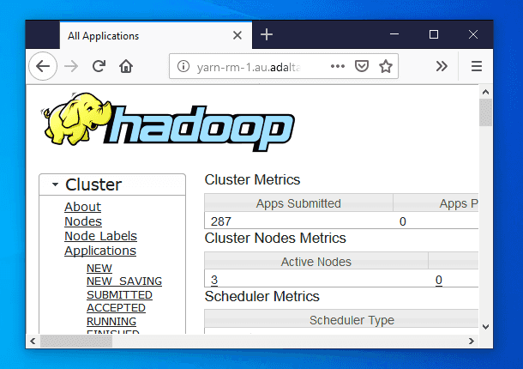
Task: Show site information icon in address bar
Action: coord(183,66)
